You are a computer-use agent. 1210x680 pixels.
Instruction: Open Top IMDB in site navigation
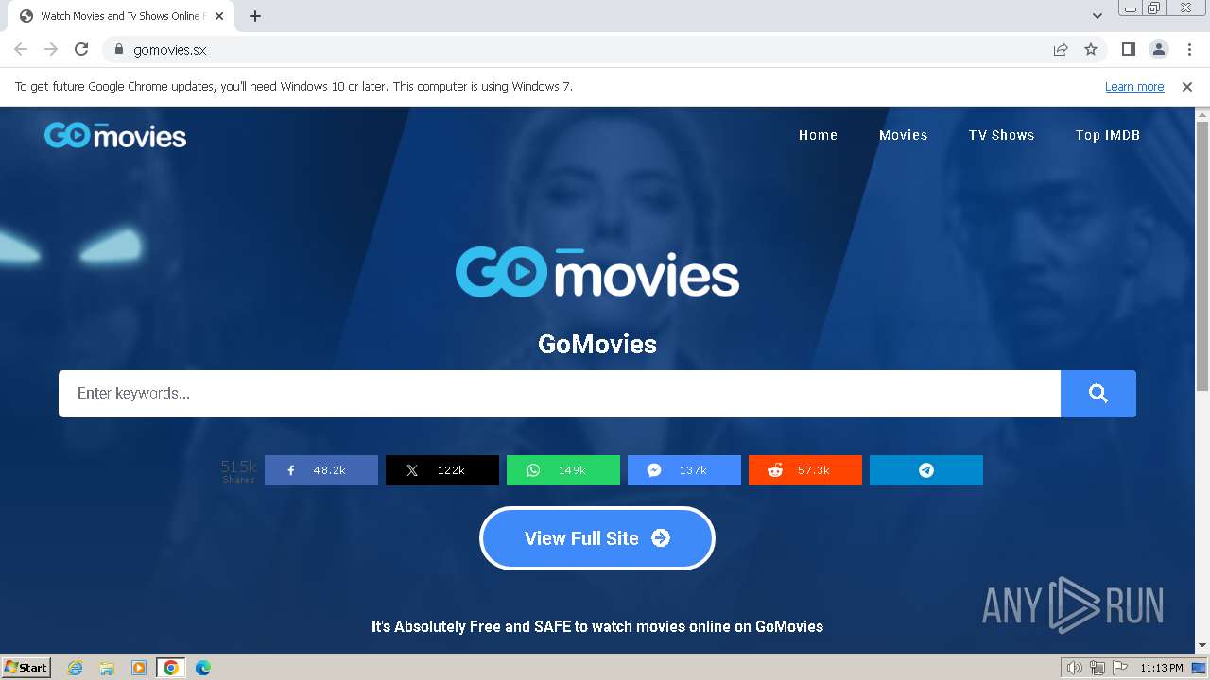(1108, 135)
